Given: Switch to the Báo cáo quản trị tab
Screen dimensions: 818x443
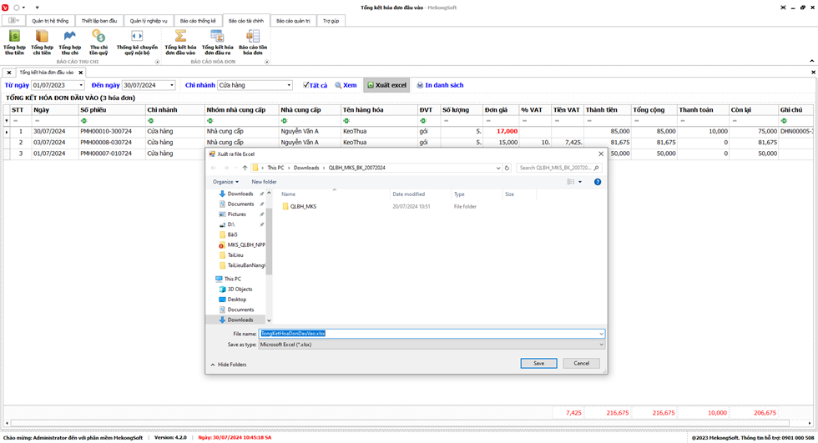Looking at the screenshot, I should click(x=291, y=20).
